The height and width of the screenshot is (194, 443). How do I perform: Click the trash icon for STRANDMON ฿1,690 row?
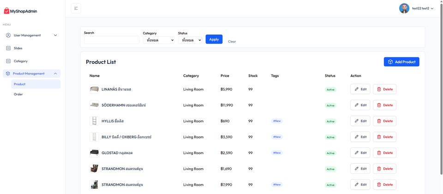(379, 169)
